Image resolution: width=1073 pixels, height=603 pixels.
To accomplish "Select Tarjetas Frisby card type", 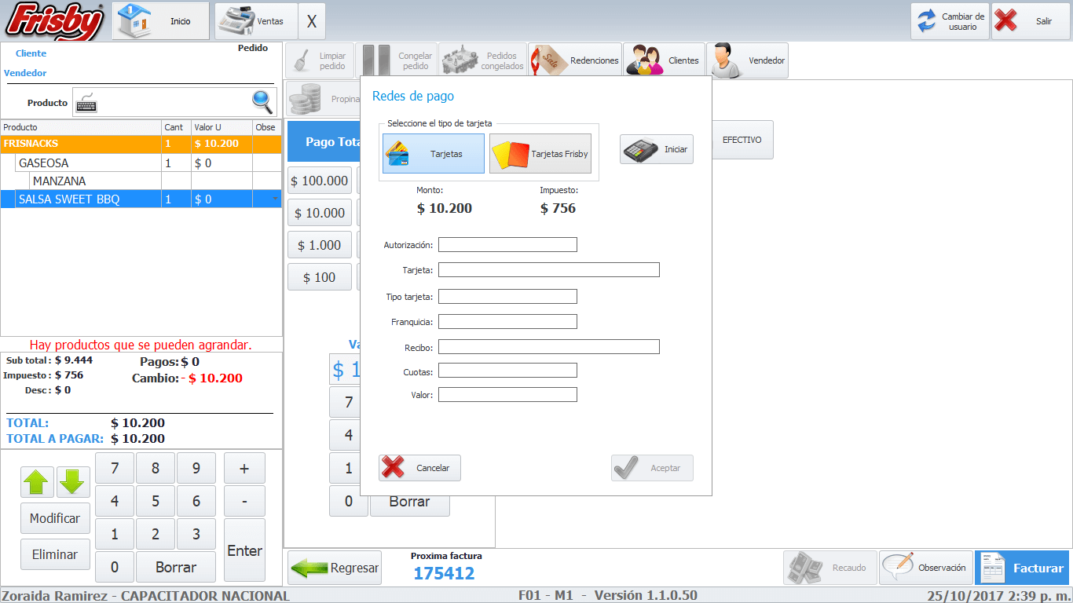I will pos(540,153).
